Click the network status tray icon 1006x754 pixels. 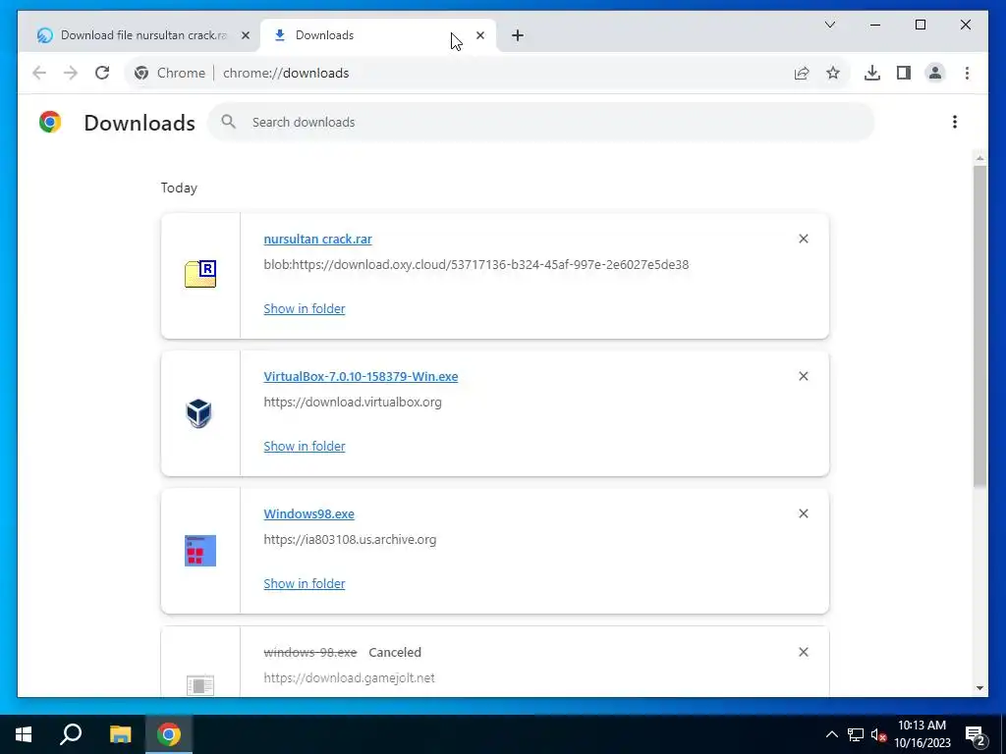856,734
